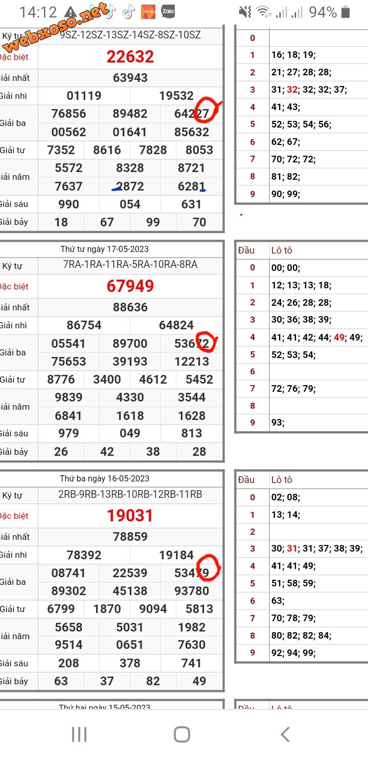Select special prize number 19031
This screenshot has height=758, width=368.
pos(130,516)
